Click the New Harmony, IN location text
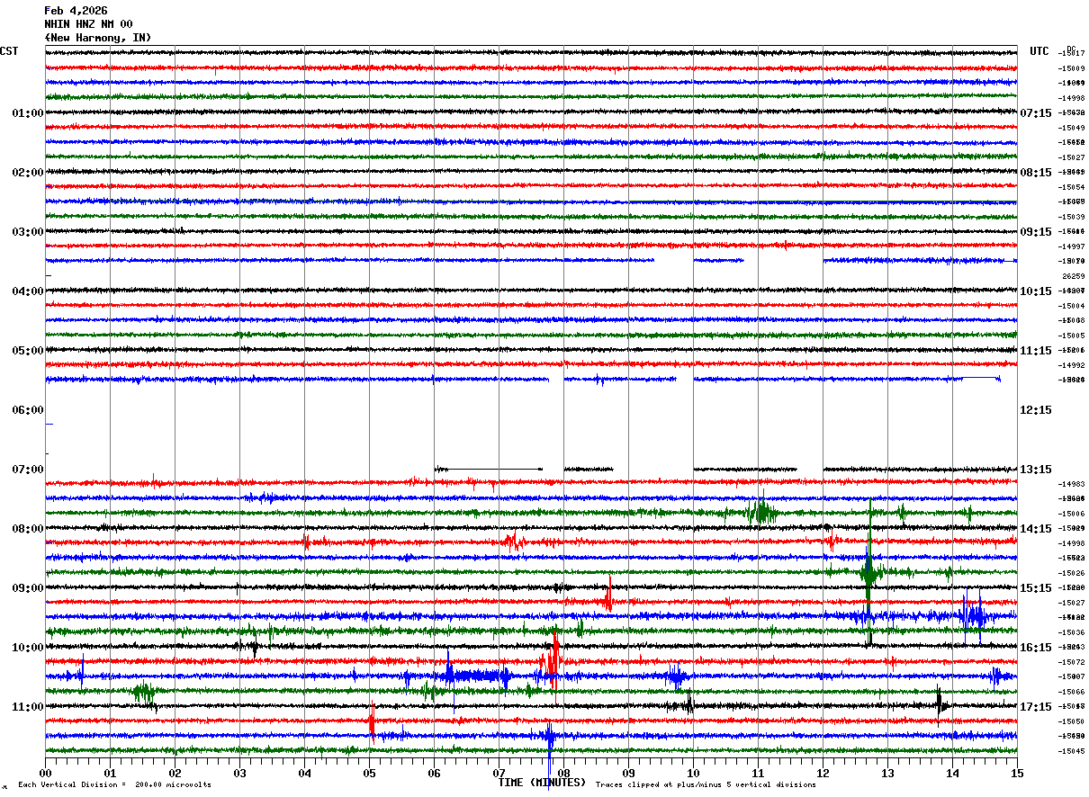This screenshot has height=797, width=1089. coord(97,38)
